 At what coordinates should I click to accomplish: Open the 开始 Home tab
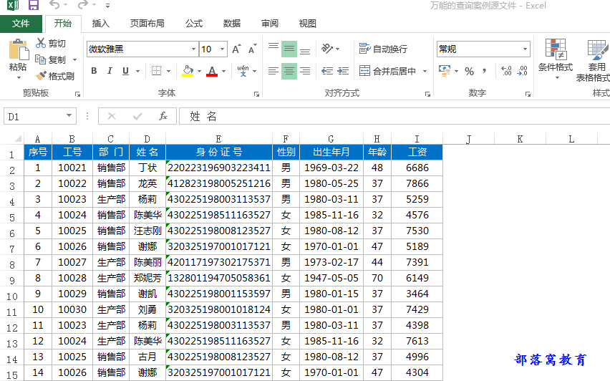(63, 24)
